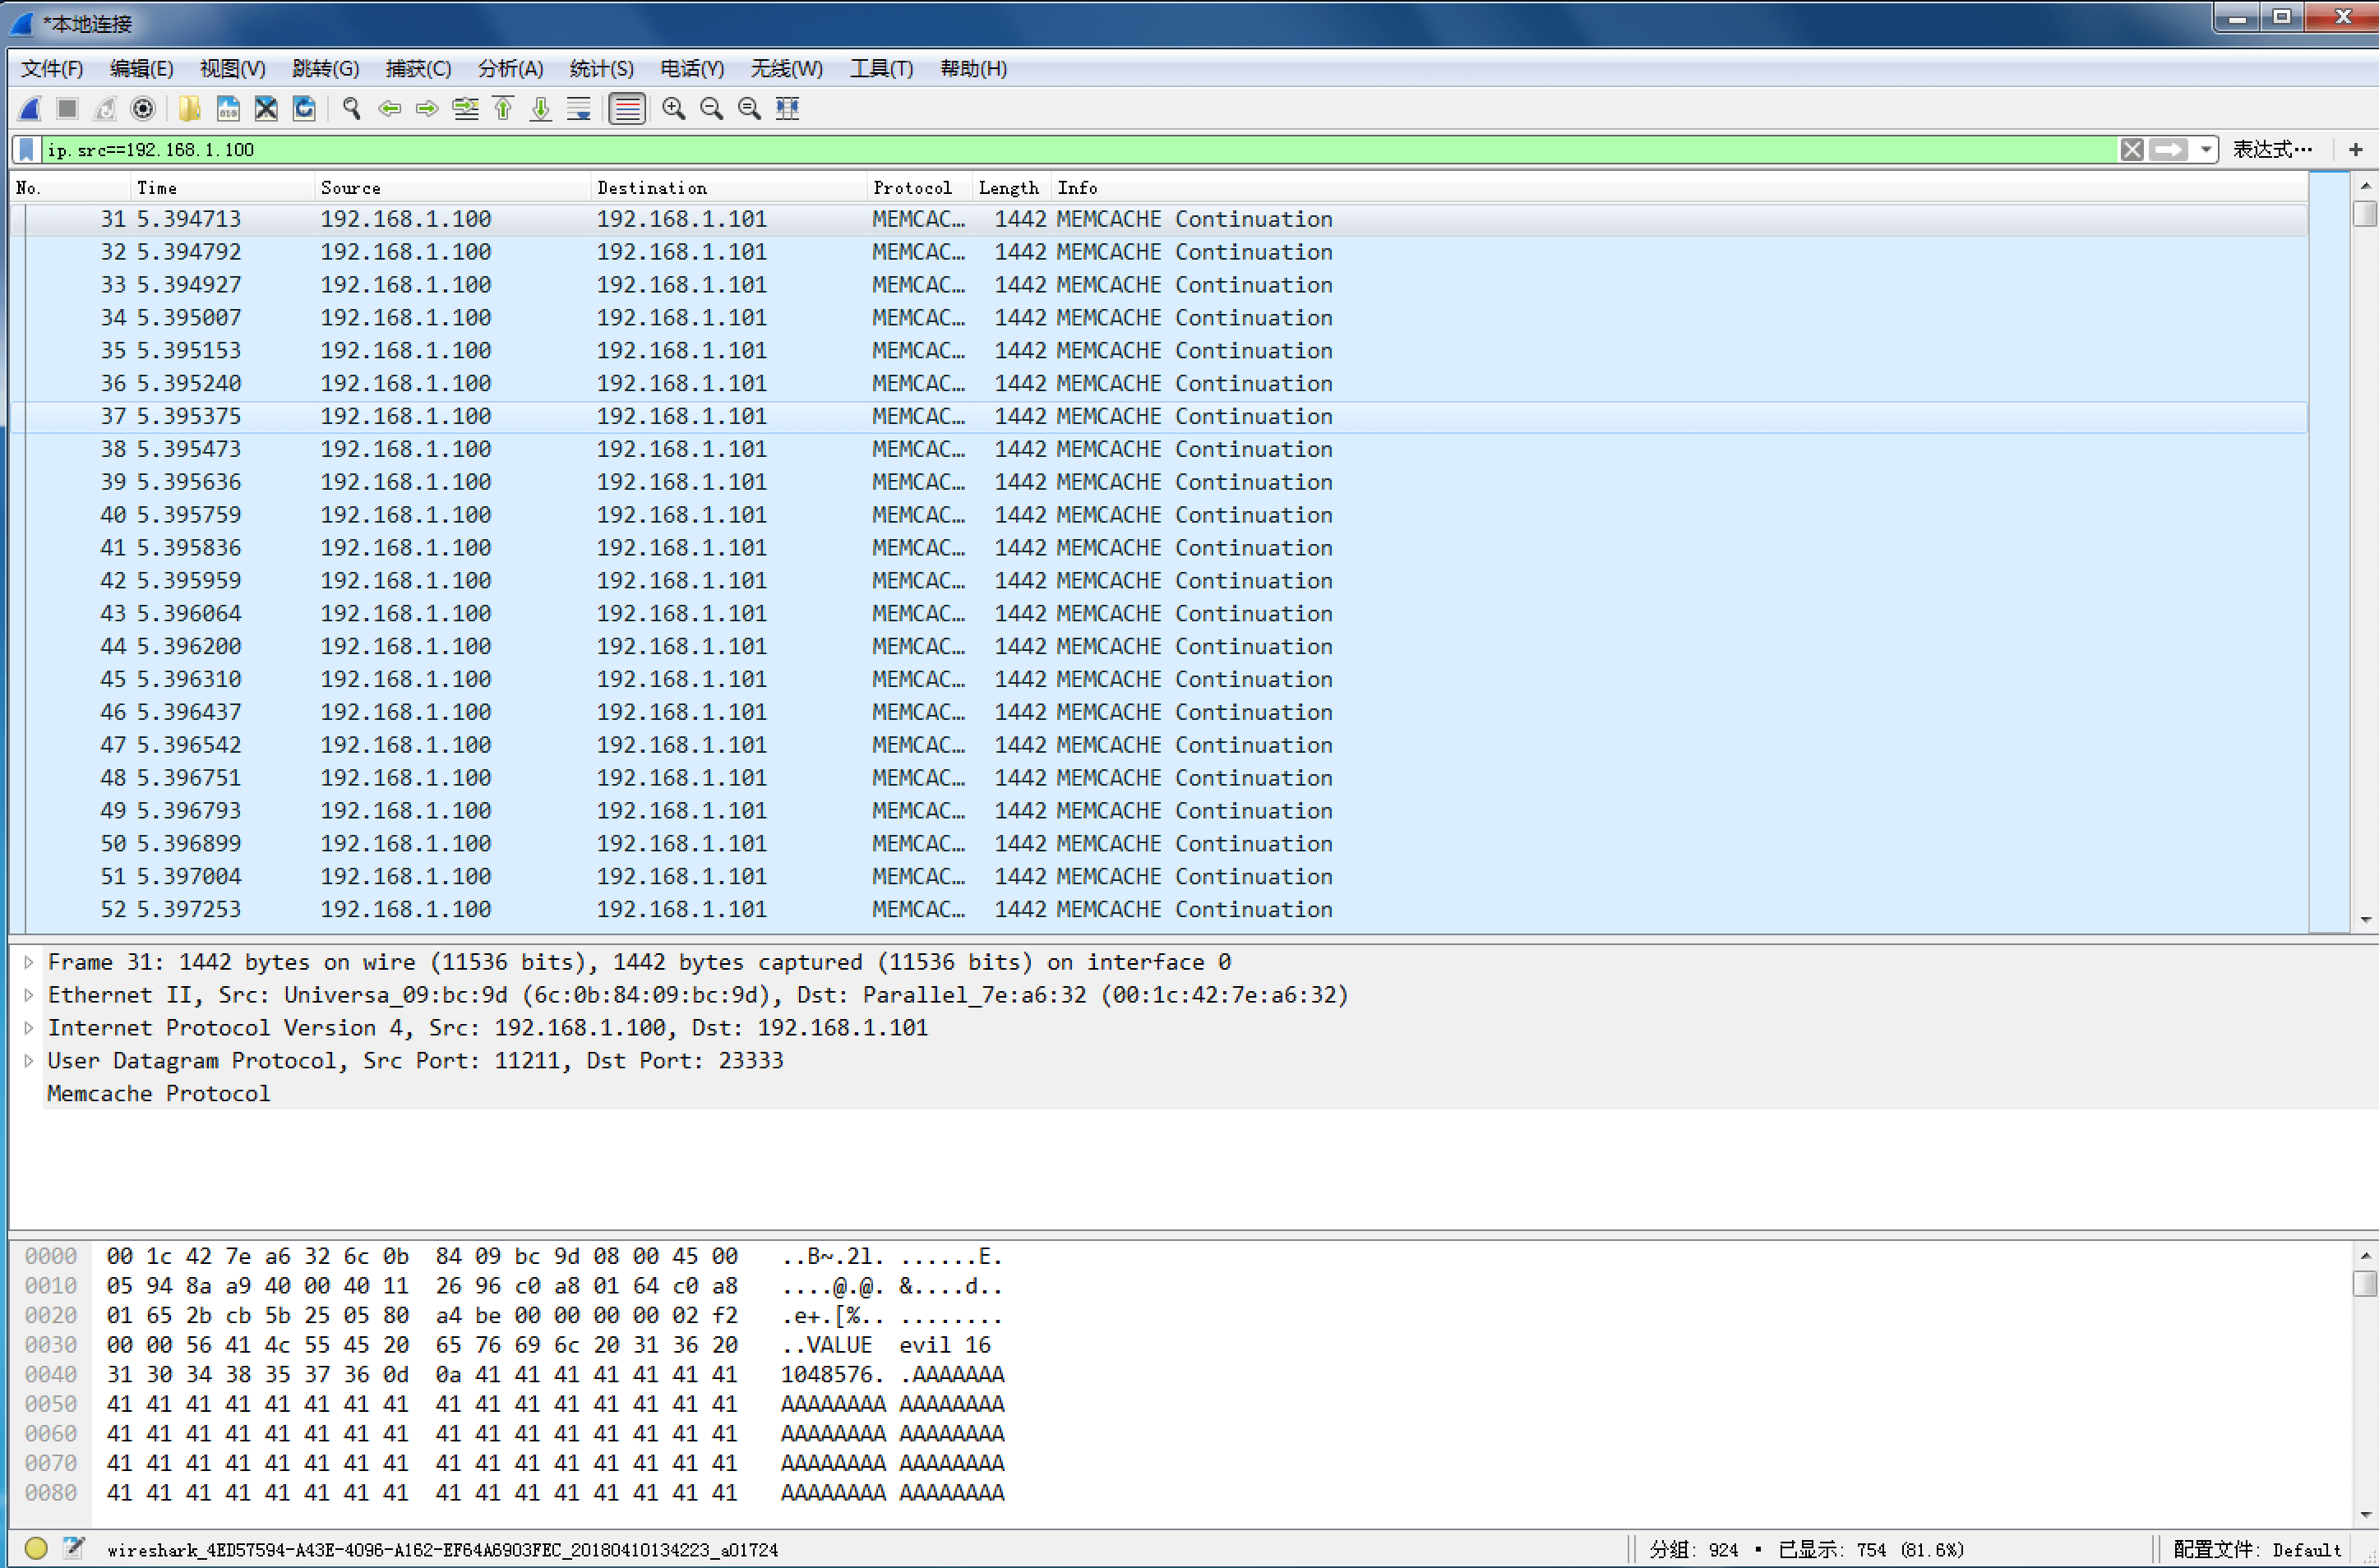Open the 表达式 filter expression dialog
This screenshot has width=2379, height=1568.
pyautogui.click(x=2272, y=150)
